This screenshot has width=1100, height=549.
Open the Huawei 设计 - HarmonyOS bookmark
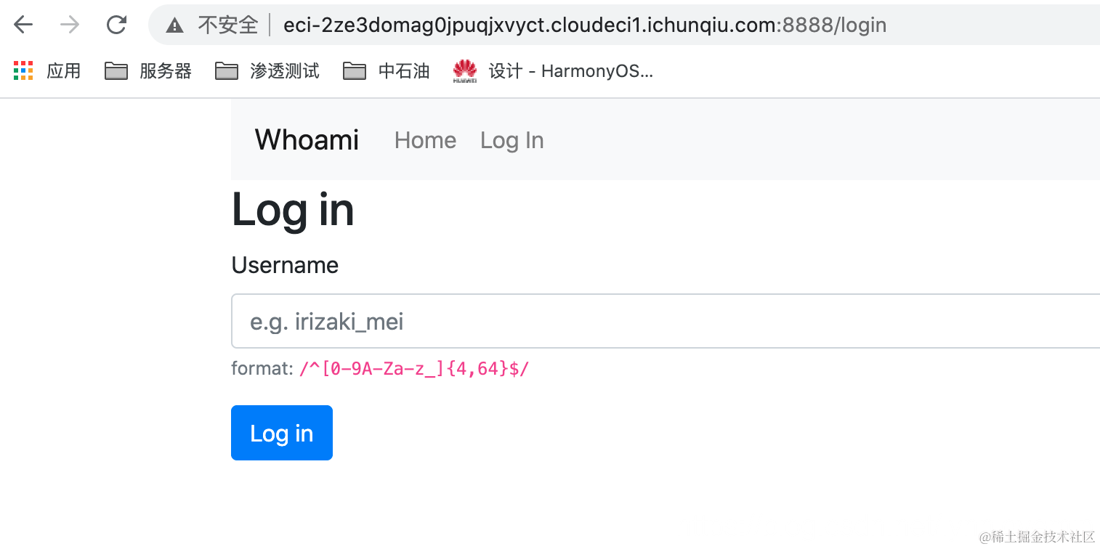[553, 70]
